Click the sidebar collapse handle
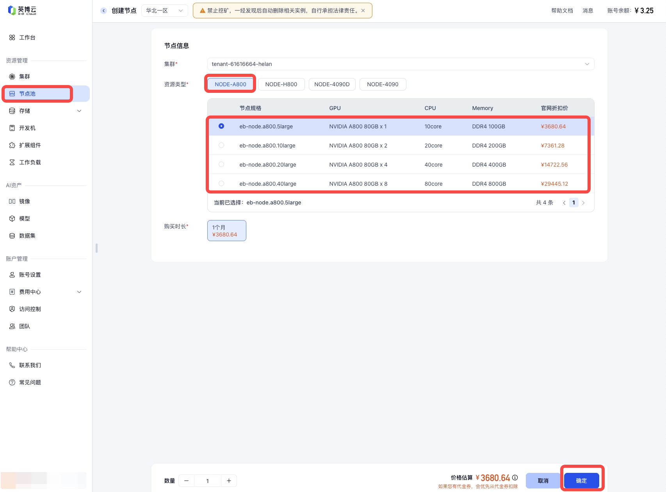Screen dimensions: 666x492 click(96, 248)
